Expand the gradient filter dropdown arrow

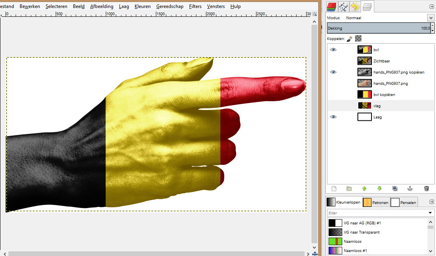tap(430, 213)
